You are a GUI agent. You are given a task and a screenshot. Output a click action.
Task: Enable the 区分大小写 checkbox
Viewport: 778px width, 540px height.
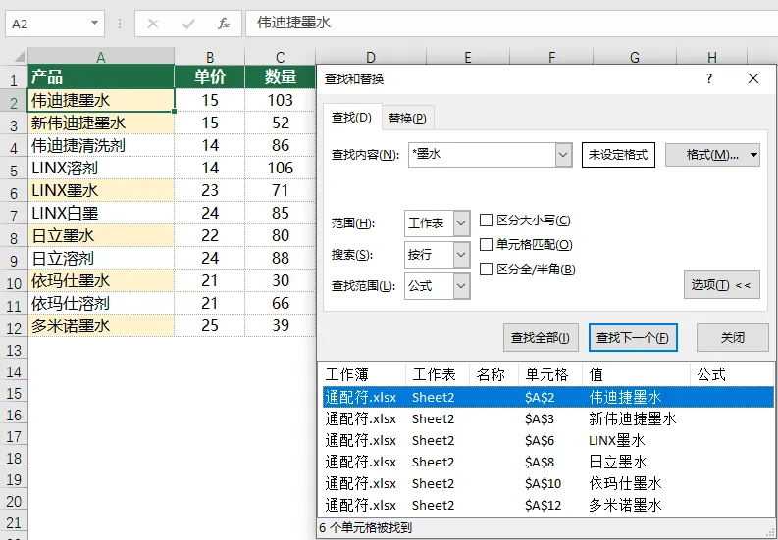(486, 221)
